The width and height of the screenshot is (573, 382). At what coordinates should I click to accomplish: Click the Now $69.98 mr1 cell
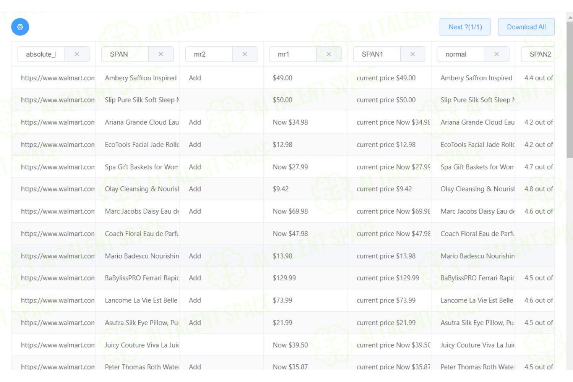305,211
